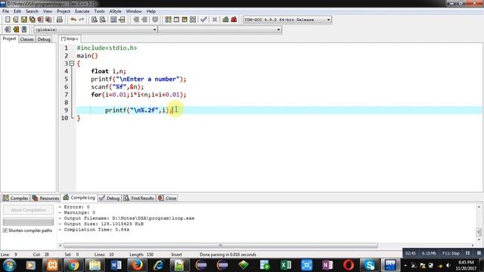Click the for loop code on line 7
The width and height of the screenshot is (484, 272).
(x=138, y=94)
